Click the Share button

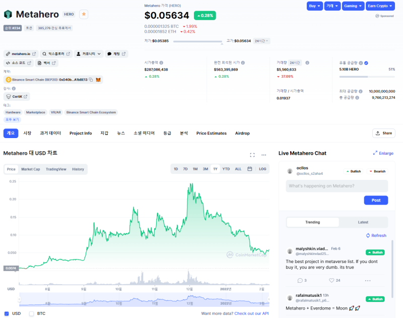click(384, 133)
